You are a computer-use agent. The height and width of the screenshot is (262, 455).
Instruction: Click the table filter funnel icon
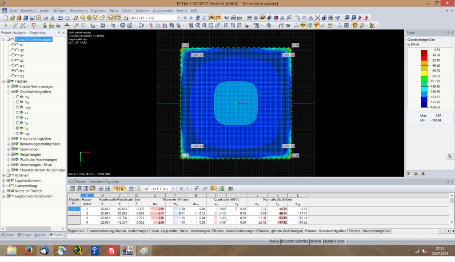pos(196,189)
